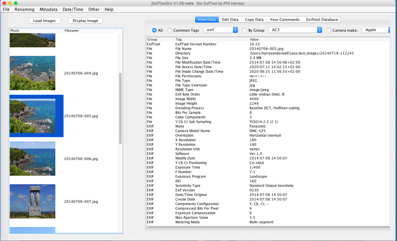Expand the AC3 group dropdown
397x241 pixels.
(x=295, y=30)
